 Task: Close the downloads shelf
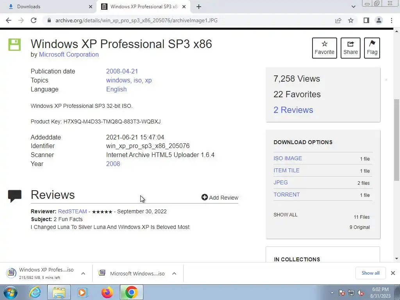393,273
